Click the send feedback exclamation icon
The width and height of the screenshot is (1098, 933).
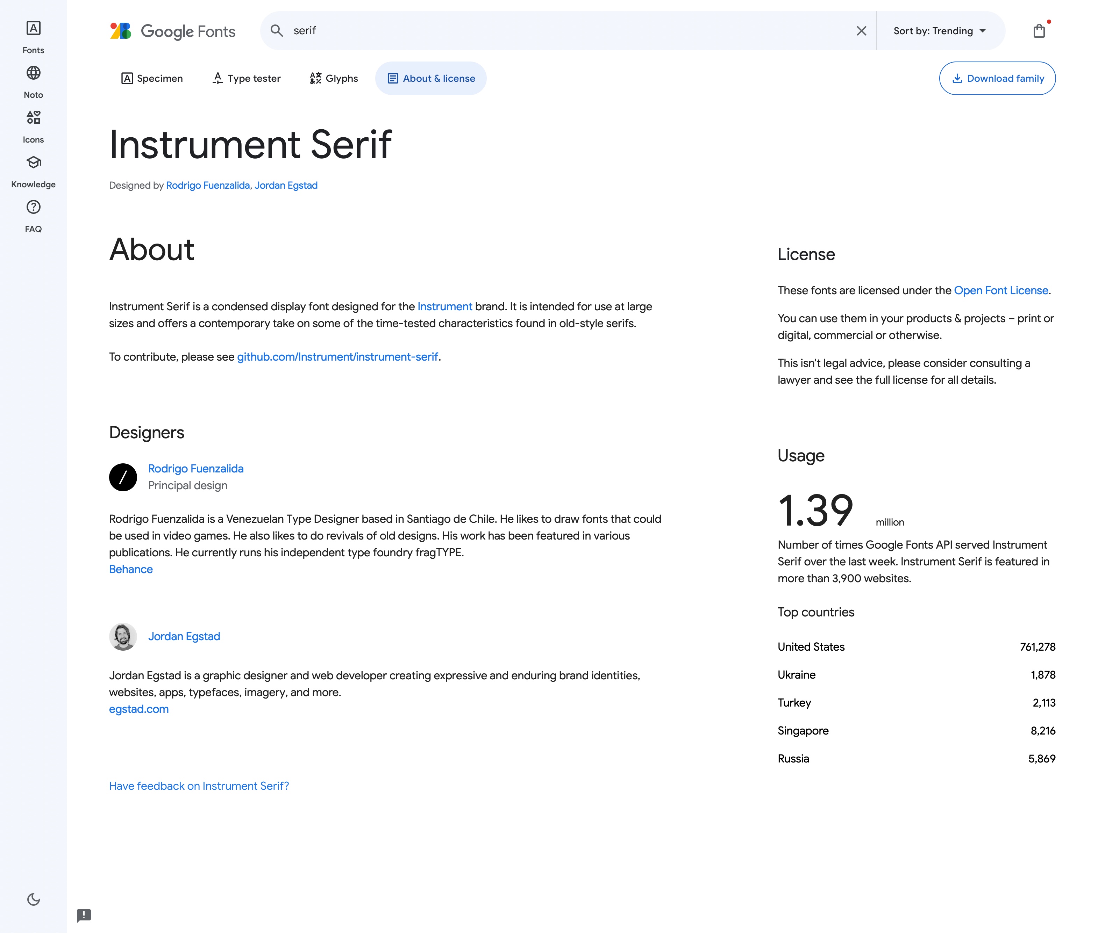[x=84, y=915]
